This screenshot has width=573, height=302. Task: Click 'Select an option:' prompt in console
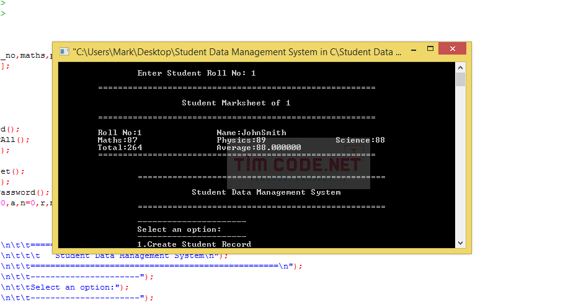point(179,229)
